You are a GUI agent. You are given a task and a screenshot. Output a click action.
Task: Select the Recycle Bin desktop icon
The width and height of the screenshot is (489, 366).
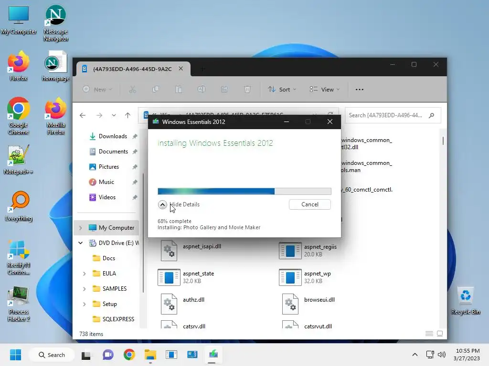[x=465, y=300]
